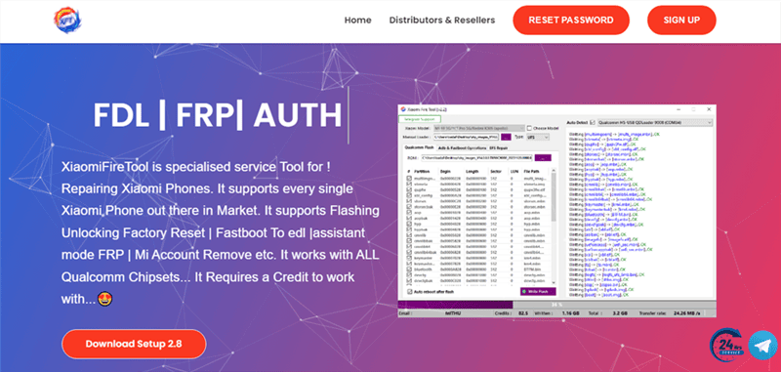Expand the Qualcomm HS-USB QDLoader port dropdown
Screen dimensions: 781x372
tap(655, 122)
